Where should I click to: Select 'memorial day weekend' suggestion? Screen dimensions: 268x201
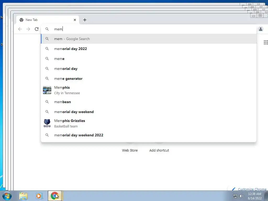(149, 112)
